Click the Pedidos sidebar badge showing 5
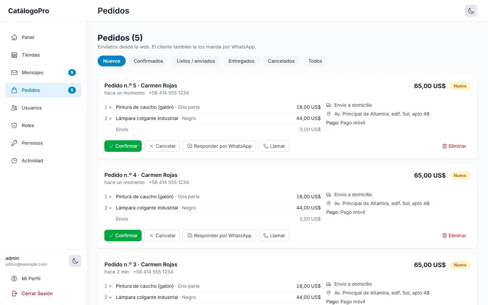The height and width of the screenshot is (305, 488). [72, 90]
